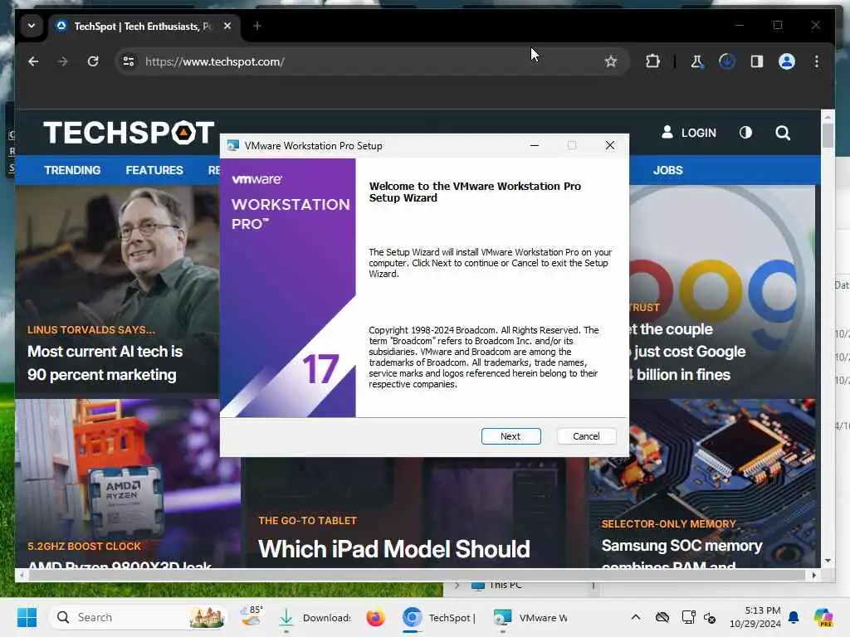This screenshot has height=637, width=850.
Task: Open the Windows Start menu
Action: coord(27,617)
